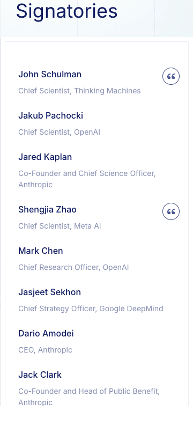The height and width of the screenshot is (440, 193).
Task: Click Jared Kaplan's name
Action: click(45, 157)
